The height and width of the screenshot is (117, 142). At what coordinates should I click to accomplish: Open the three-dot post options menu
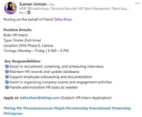(x=138, y=3)
